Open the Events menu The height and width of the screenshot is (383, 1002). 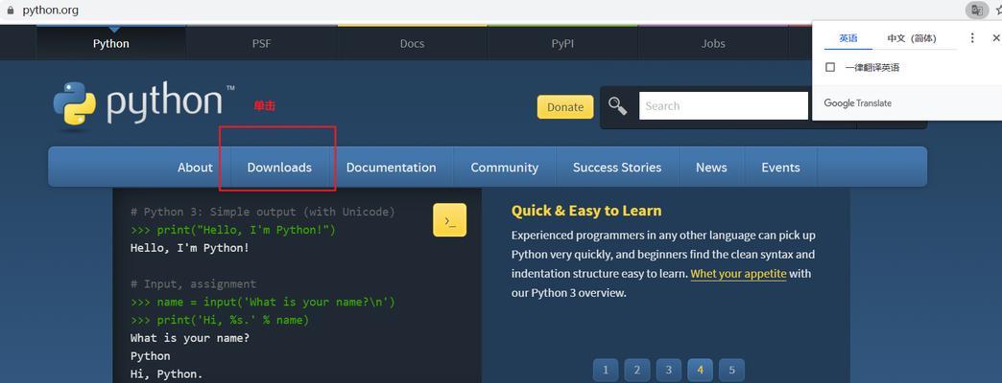780,167
